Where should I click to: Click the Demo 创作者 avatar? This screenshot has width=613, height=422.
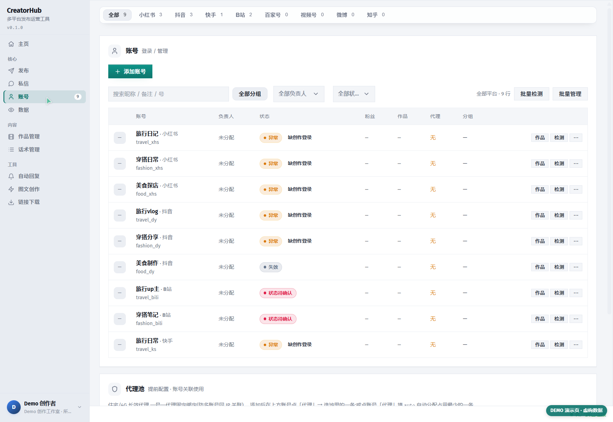[14, 407]
